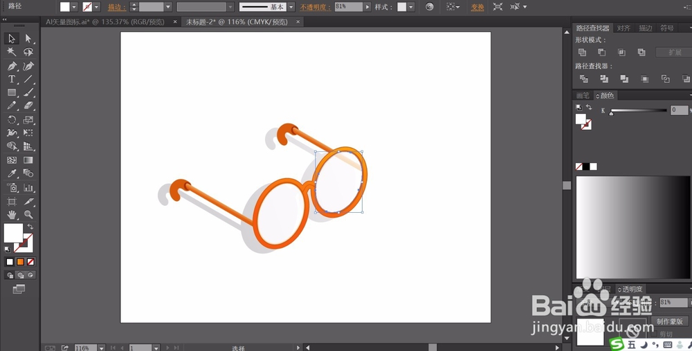Set paint mode to None
The height and width of the screenshot is (351, 692).
click(30, 262)
